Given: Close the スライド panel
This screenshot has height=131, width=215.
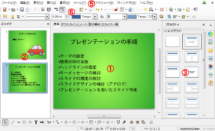Looking at the screenshot, I should click(x=48, y=24).
